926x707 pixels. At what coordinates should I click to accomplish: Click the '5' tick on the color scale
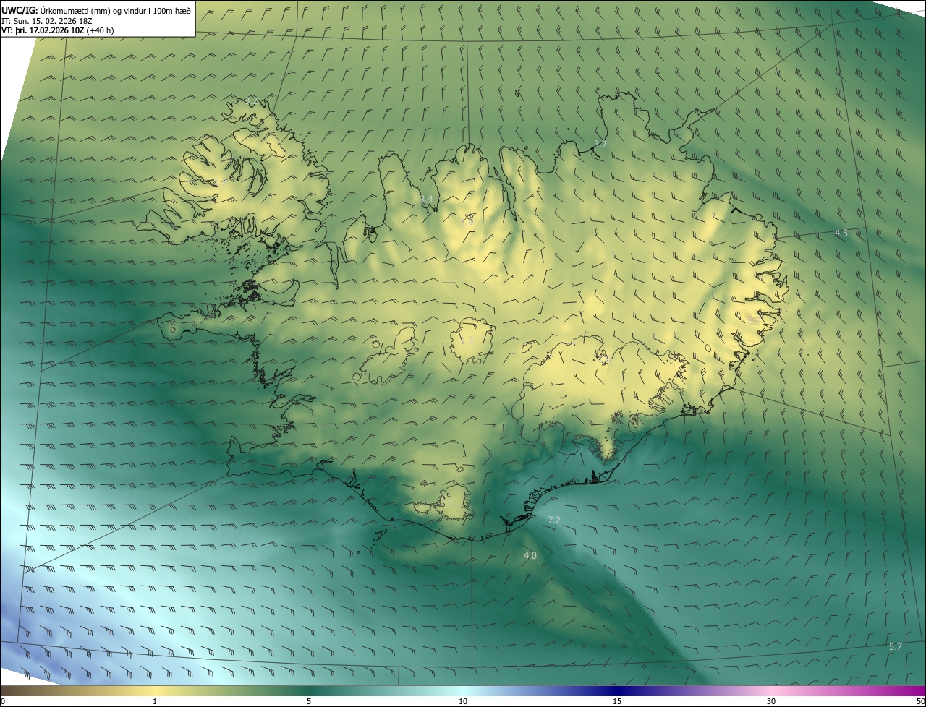point(309,701)
